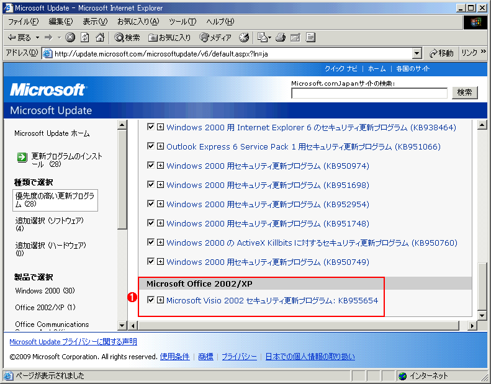Open the 商標 footer link
The height and width of the screenshot is (384, 491).
click(x=205, y=357)
